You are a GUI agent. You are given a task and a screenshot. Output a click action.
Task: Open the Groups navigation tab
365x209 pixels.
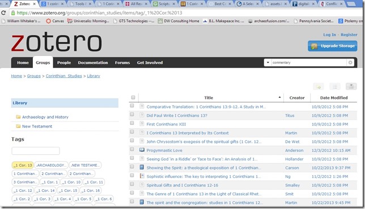[x=43, y=62]
